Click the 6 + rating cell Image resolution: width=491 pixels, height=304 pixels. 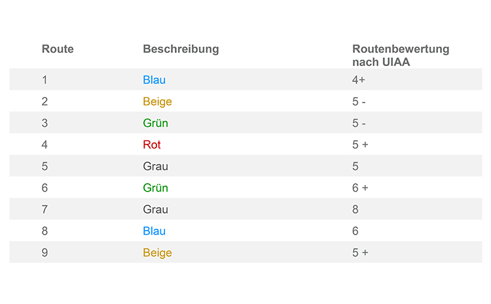[x=360, y=188]
